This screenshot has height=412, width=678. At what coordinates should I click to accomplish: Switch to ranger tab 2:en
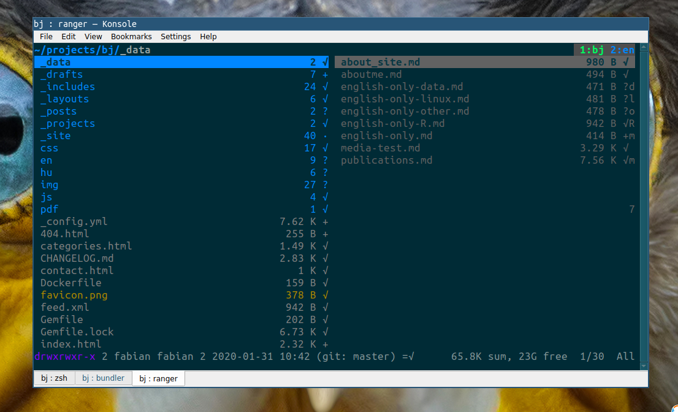point(621,50)
